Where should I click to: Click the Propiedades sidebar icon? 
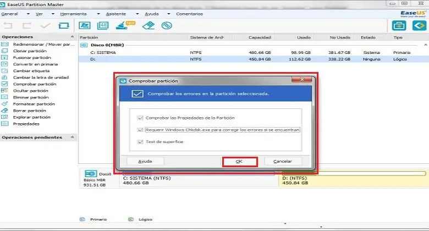point(4,124)
